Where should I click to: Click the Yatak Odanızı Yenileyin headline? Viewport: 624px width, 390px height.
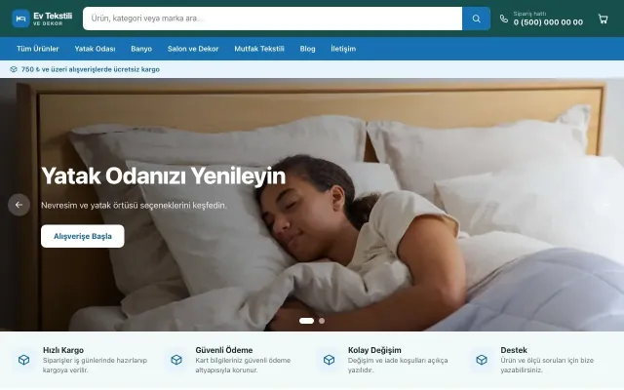click(163, 175)
